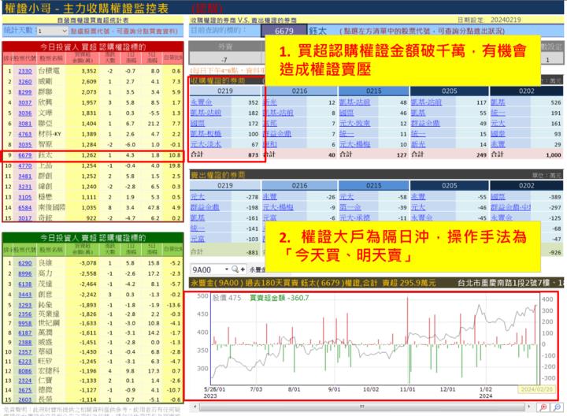Click broker 元富 in 0219 sell column
Image resolution: width=567 pixels, height=416 pixels.
click(198, 239)
